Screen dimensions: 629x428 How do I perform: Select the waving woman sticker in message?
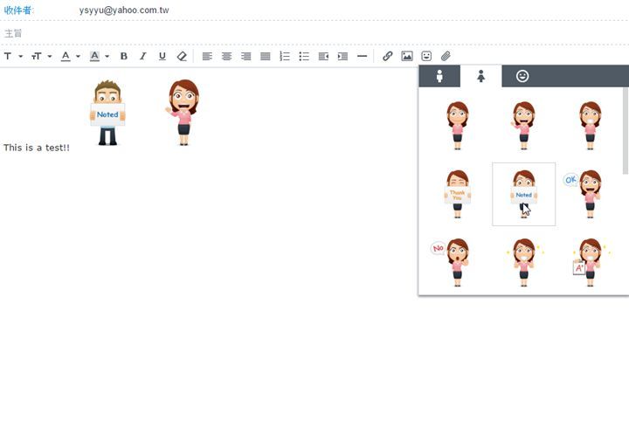click(x=183, y=113)
